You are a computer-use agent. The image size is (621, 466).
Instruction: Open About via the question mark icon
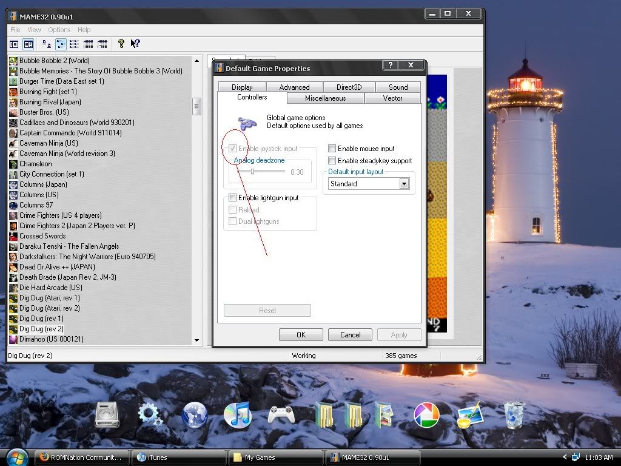121,44
